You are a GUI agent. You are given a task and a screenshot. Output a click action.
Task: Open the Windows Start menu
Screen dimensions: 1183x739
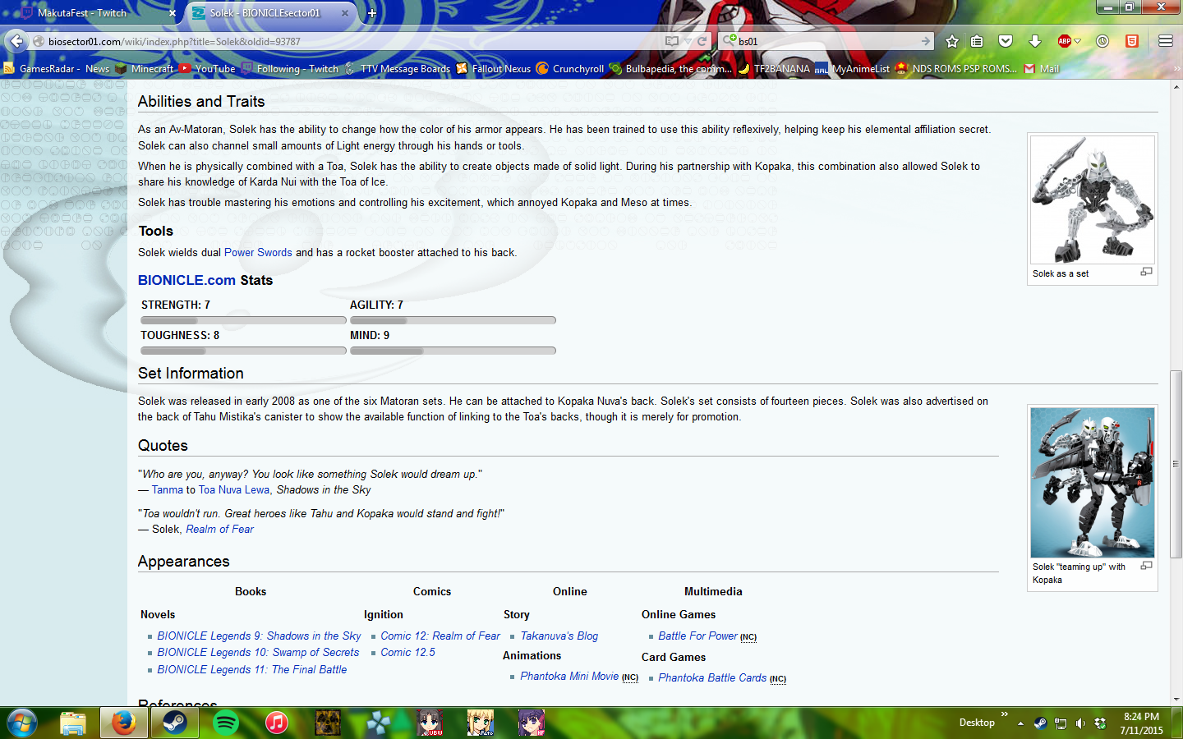click(x=22, y=723)
